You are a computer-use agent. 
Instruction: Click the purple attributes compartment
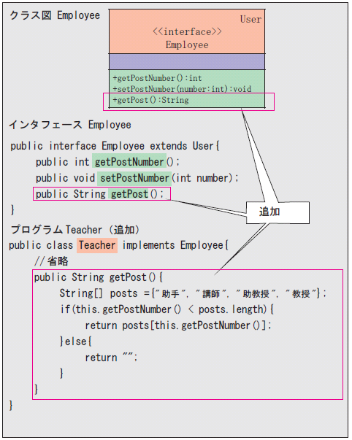coord(187,62)
